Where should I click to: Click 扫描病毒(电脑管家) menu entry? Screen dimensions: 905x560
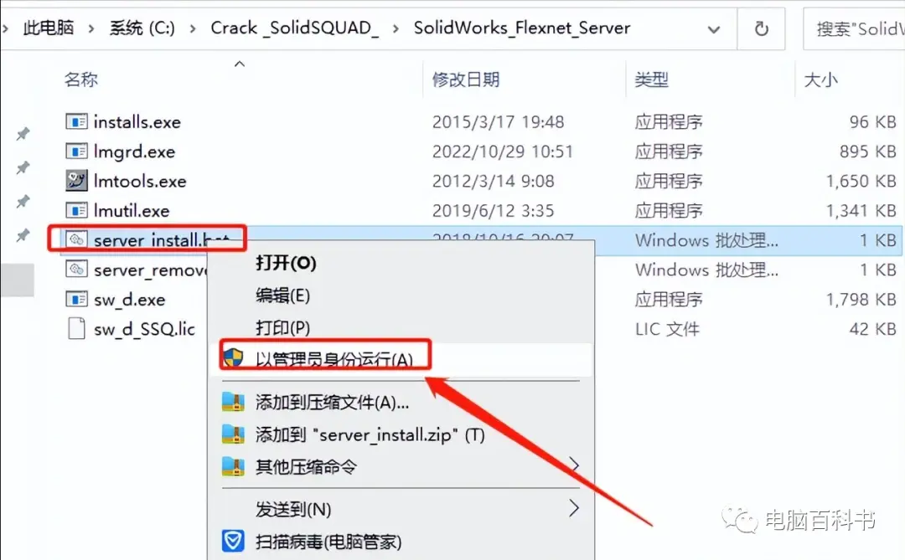tap(328, 542)
